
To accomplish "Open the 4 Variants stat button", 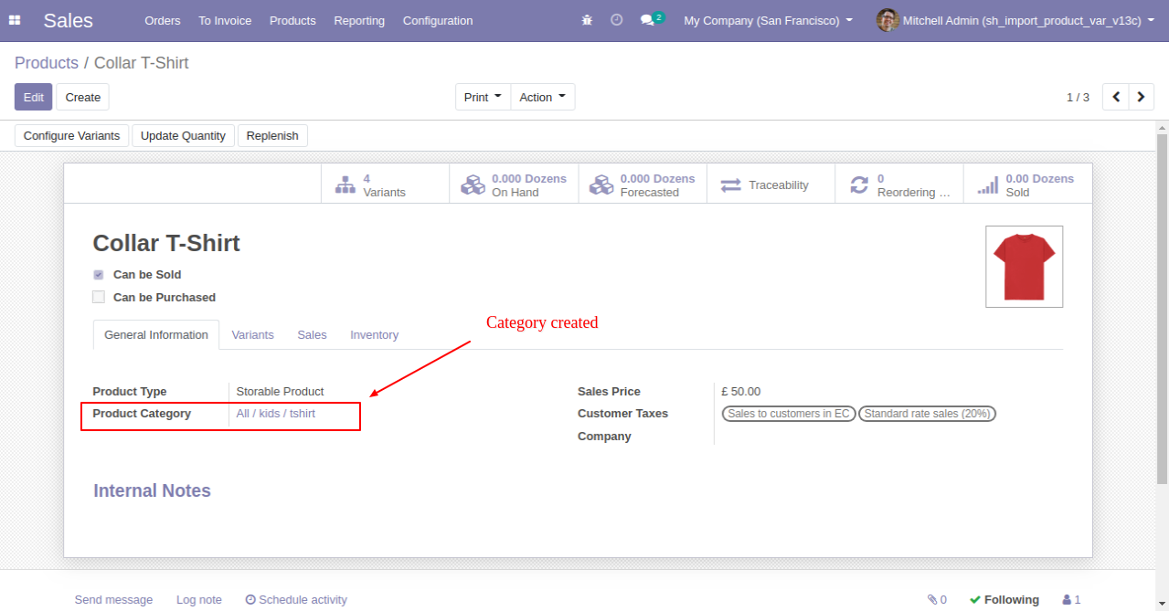I will point(385,185).
